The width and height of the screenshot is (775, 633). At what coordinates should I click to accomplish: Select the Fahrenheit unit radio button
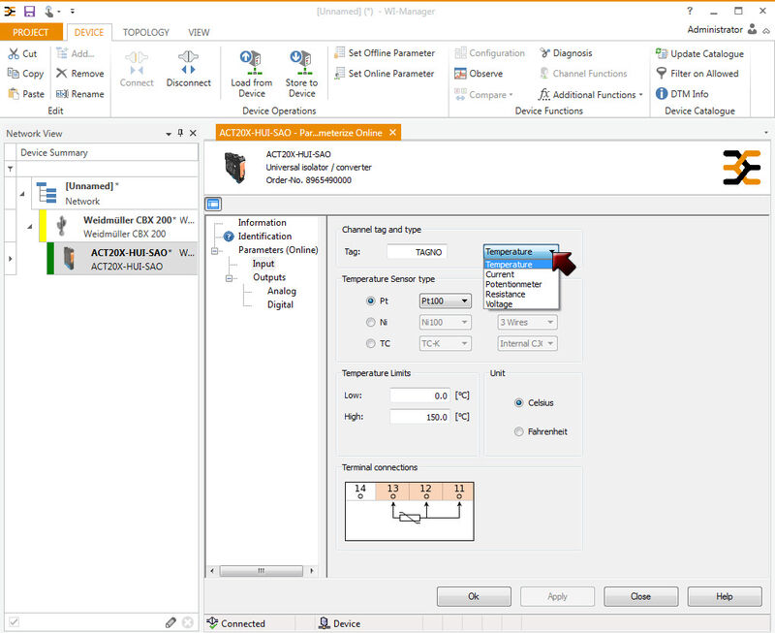point(519,431)
